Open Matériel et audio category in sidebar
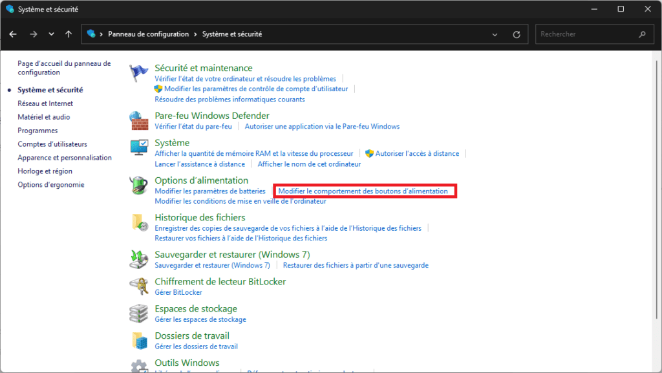The image size is (662, 373). click(44, 117)
